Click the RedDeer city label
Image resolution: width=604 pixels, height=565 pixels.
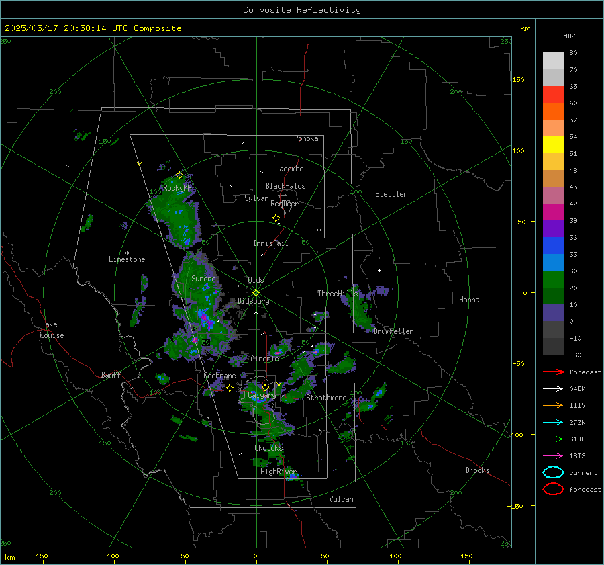285,204
